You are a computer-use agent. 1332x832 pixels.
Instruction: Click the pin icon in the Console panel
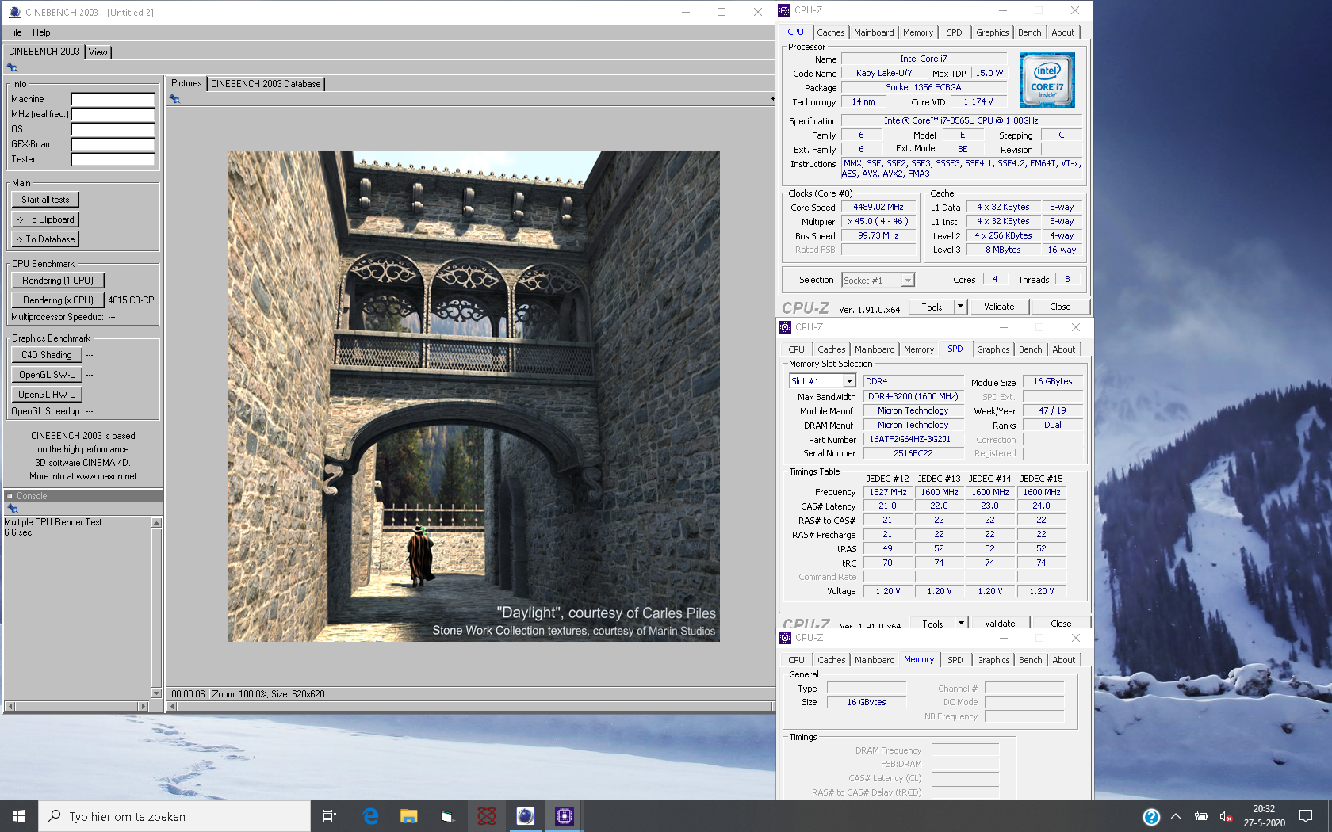12,509
